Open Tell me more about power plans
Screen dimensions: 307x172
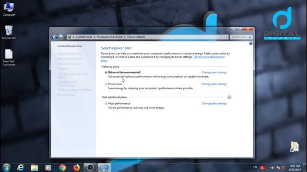pyautogui.click(x=209, y=57)
